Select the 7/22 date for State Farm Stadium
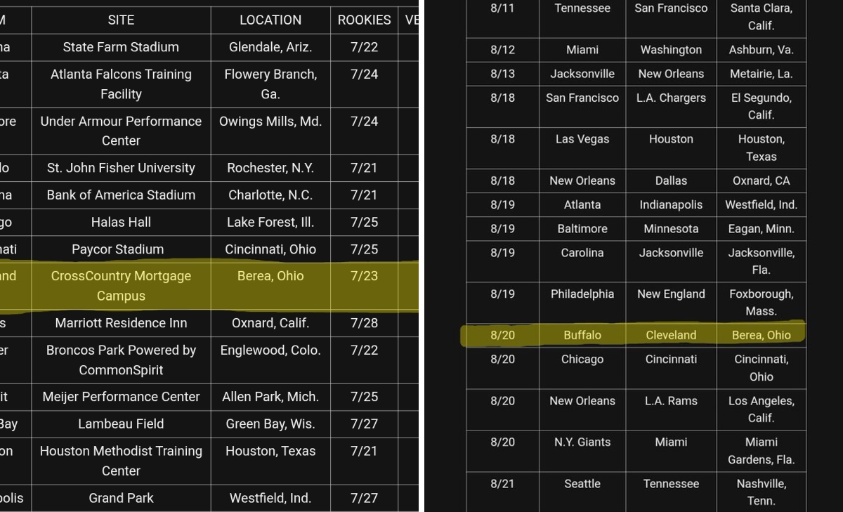Screen dimensions: 843x512 364,47
